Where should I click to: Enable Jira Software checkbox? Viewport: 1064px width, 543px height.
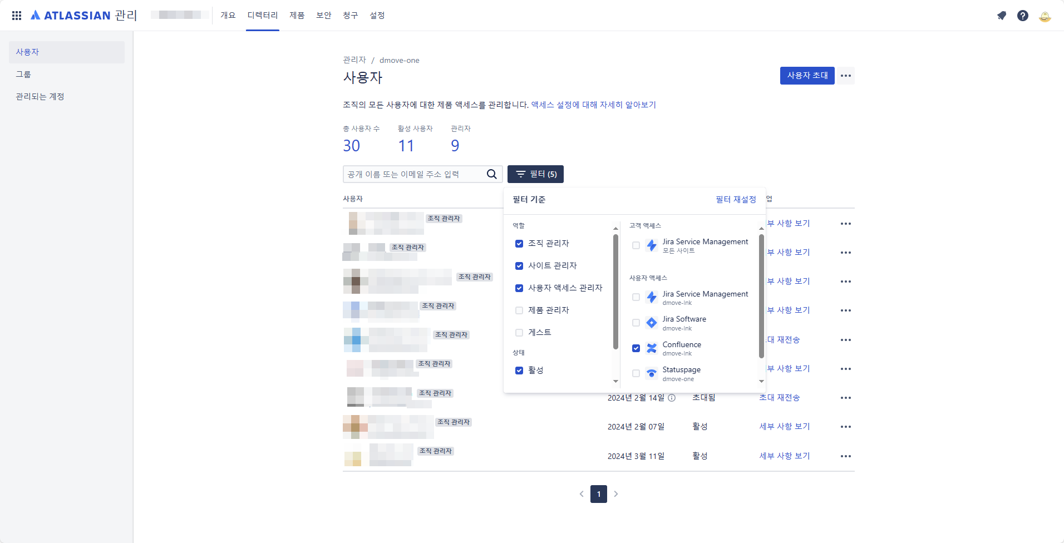636,323
